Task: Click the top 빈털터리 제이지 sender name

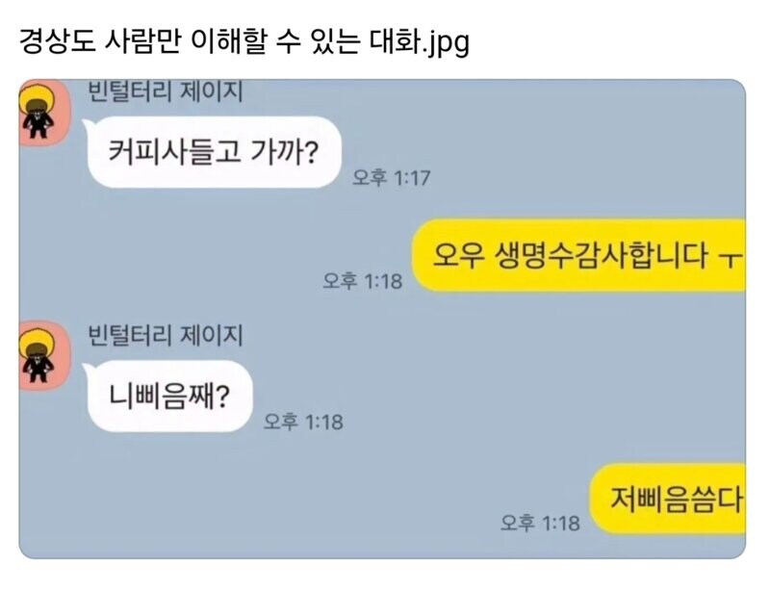Action: [166, 91]
